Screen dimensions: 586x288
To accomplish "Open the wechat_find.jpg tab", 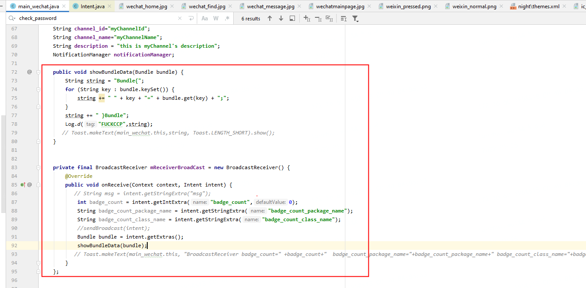I will (x=207, y=7).
